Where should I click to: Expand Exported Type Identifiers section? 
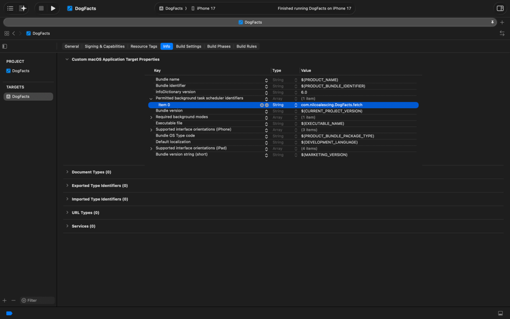click(x=67, y=185)
